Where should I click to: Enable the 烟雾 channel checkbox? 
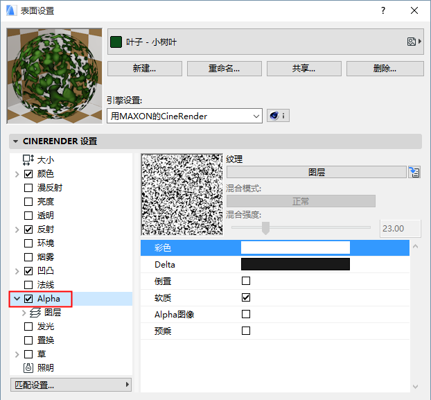(x=28, y=257)
